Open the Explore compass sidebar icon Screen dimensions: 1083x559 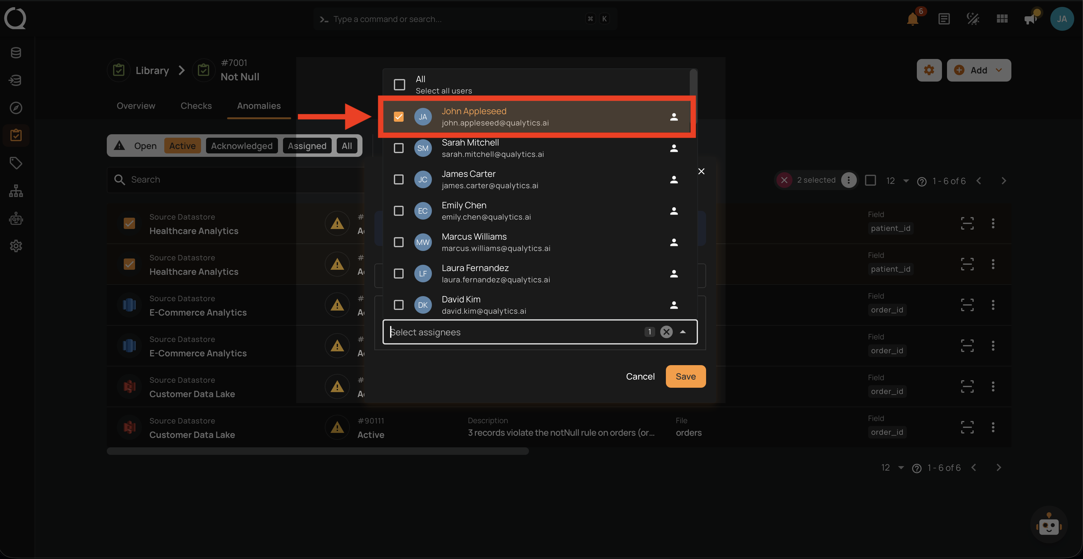(x=16, y=108)
